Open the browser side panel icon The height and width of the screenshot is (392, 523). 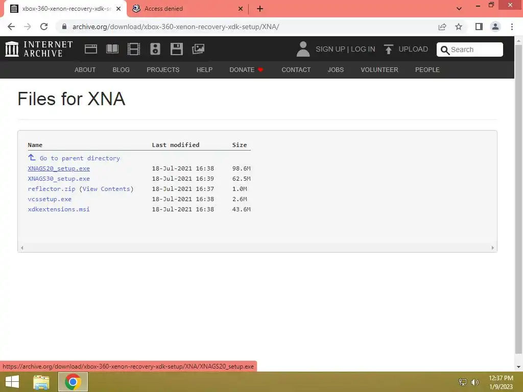(479, 27)
